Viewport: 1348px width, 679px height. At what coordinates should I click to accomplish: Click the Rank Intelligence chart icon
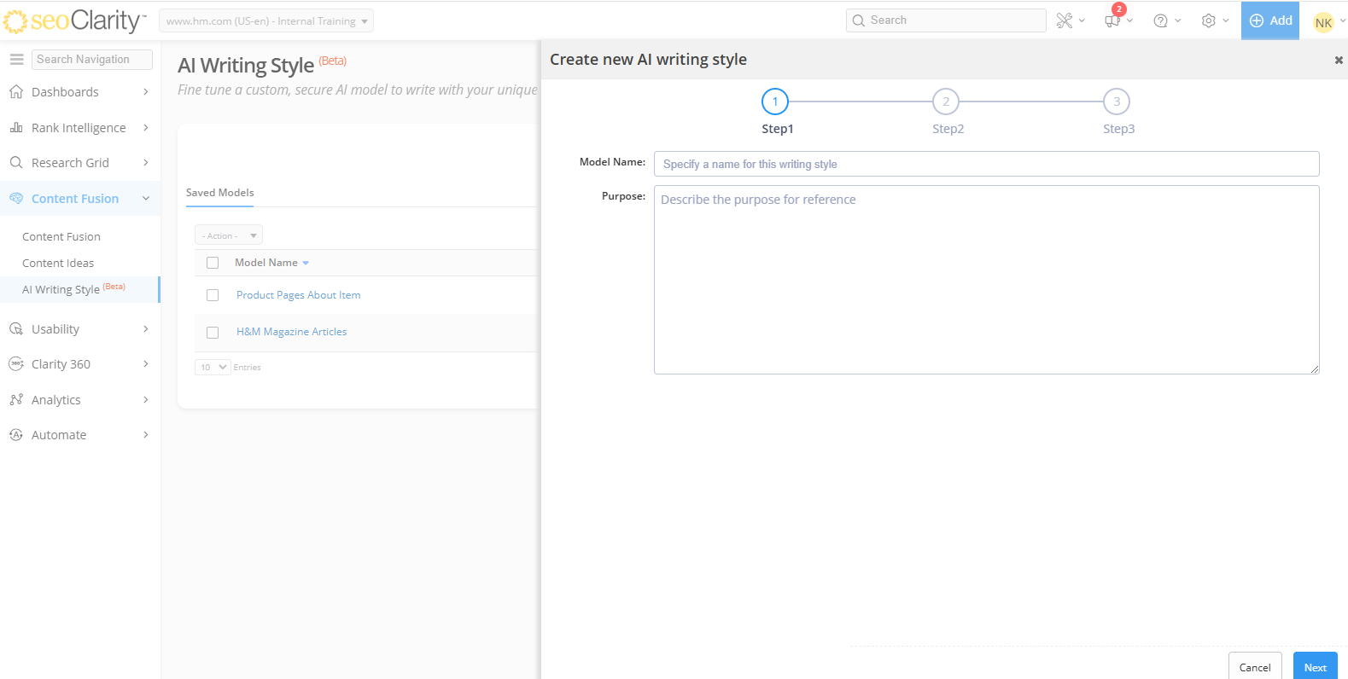coord(16,128)
